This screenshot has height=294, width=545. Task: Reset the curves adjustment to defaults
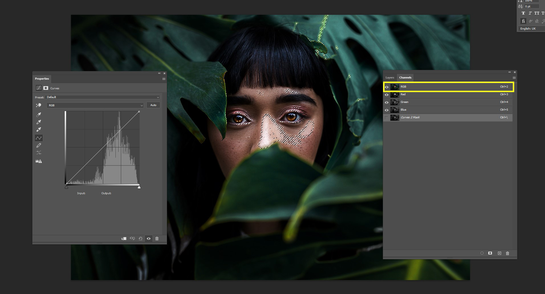pos(141,239)
